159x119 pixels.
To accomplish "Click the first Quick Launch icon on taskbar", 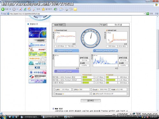I will (10, 117).
